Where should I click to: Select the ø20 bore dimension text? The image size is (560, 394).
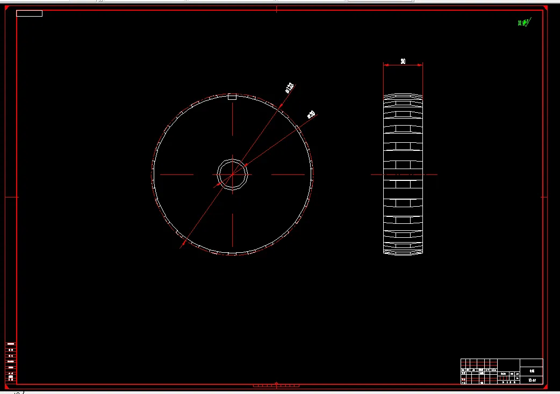click(311, 114)
